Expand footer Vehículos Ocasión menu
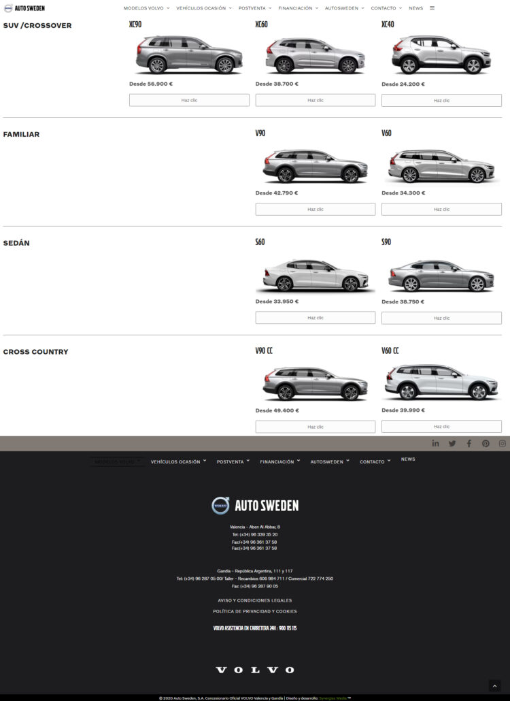 pos(179,461)
